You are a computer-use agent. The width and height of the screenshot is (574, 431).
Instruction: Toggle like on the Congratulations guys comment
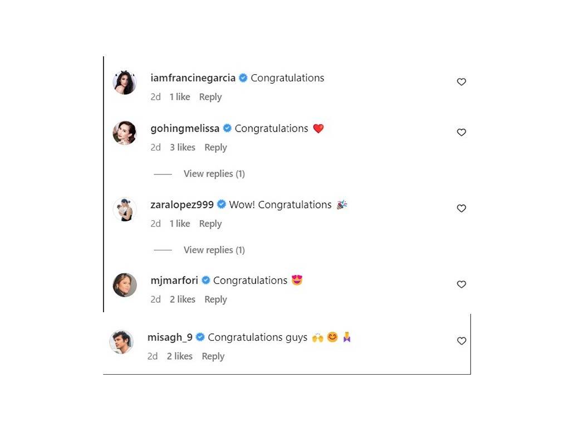tap(461, 341)
